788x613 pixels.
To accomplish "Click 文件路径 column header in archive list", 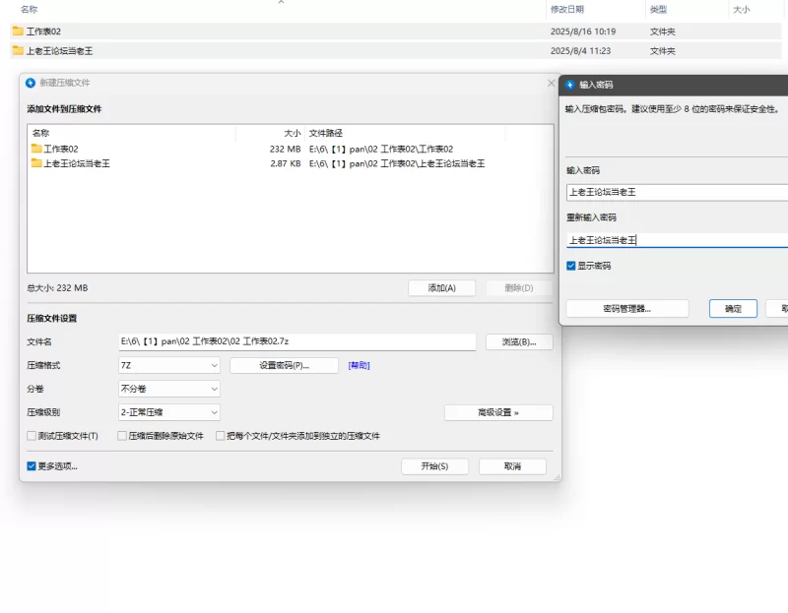I will click(326, 133).
